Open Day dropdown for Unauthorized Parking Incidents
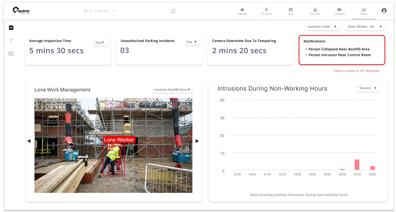This screenshot has height=212, width=396. (x=192, y=42)
